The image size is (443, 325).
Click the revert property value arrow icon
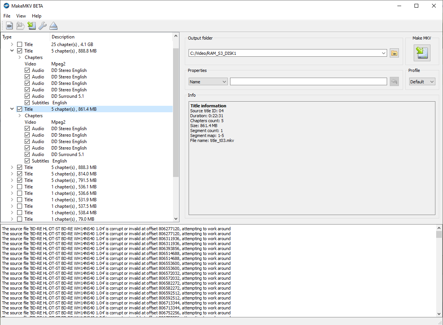[394, 82]
